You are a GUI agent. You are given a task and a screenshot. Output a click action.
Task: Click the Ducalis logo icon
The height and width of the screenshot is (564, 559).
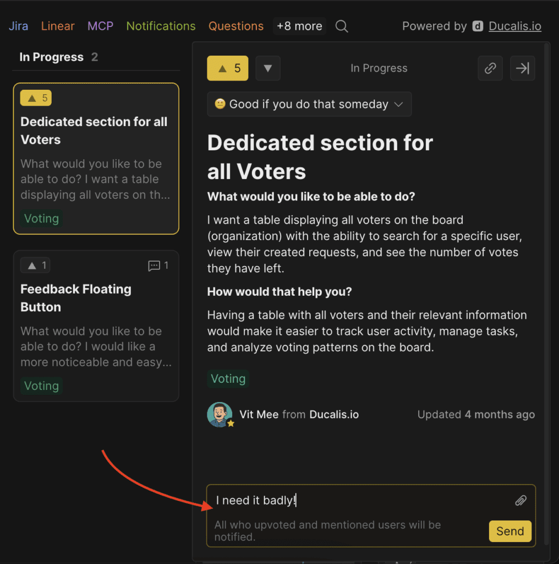coord(478,26)
